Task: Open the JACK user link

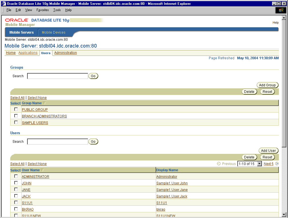Action: click(x=26, y=196)
